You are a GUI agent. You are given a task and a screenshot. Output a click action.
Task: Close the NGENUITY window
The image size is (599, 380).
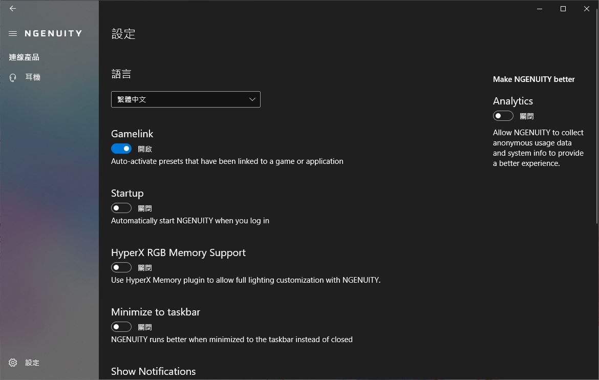point(587,9)
